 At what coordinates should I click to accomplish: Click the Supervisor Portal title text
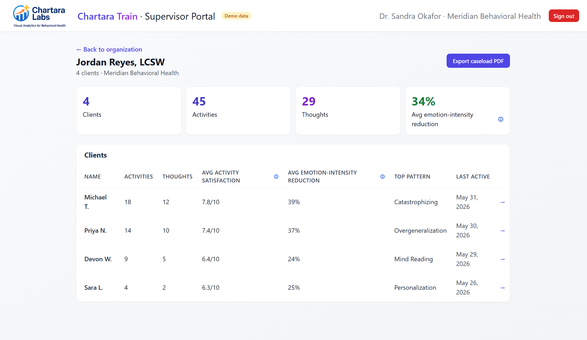(180, 16)
